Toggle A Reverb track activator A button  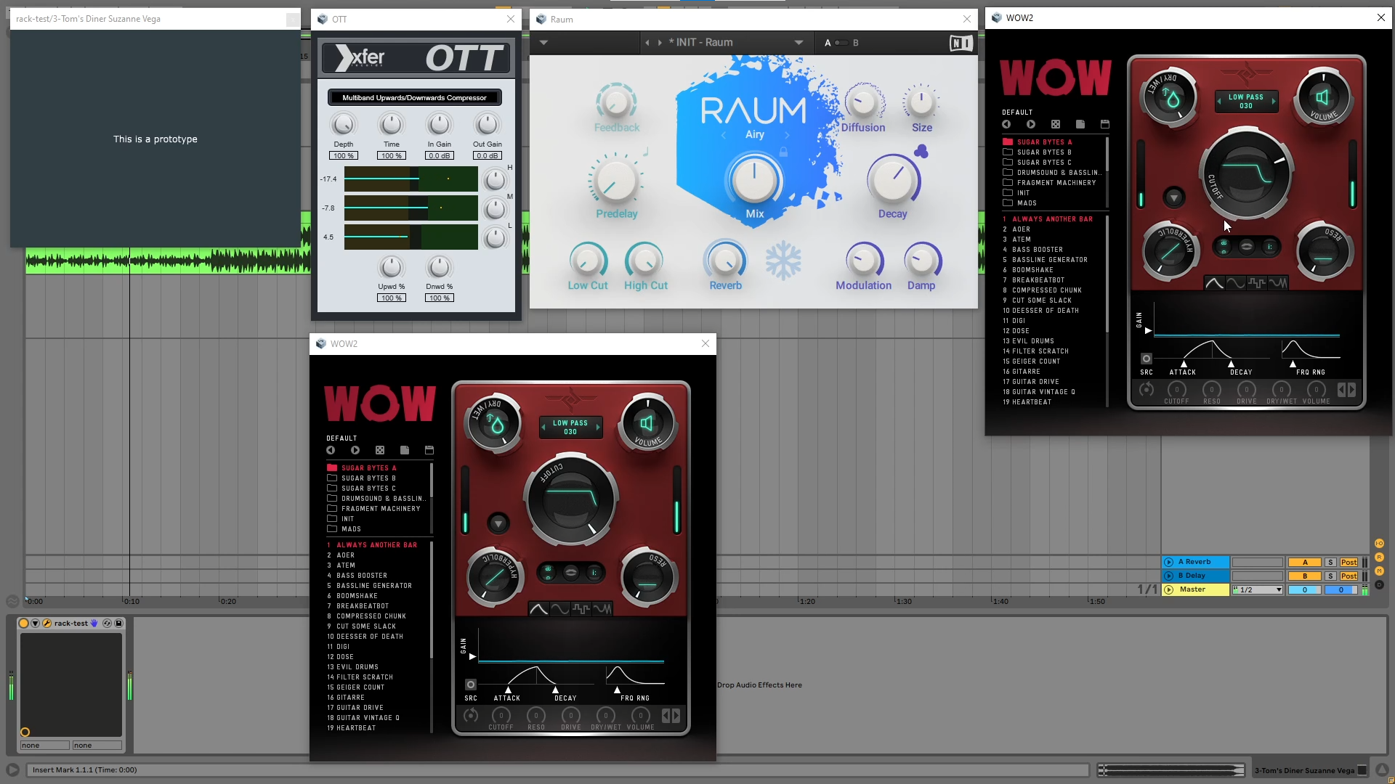(1305, 563)
